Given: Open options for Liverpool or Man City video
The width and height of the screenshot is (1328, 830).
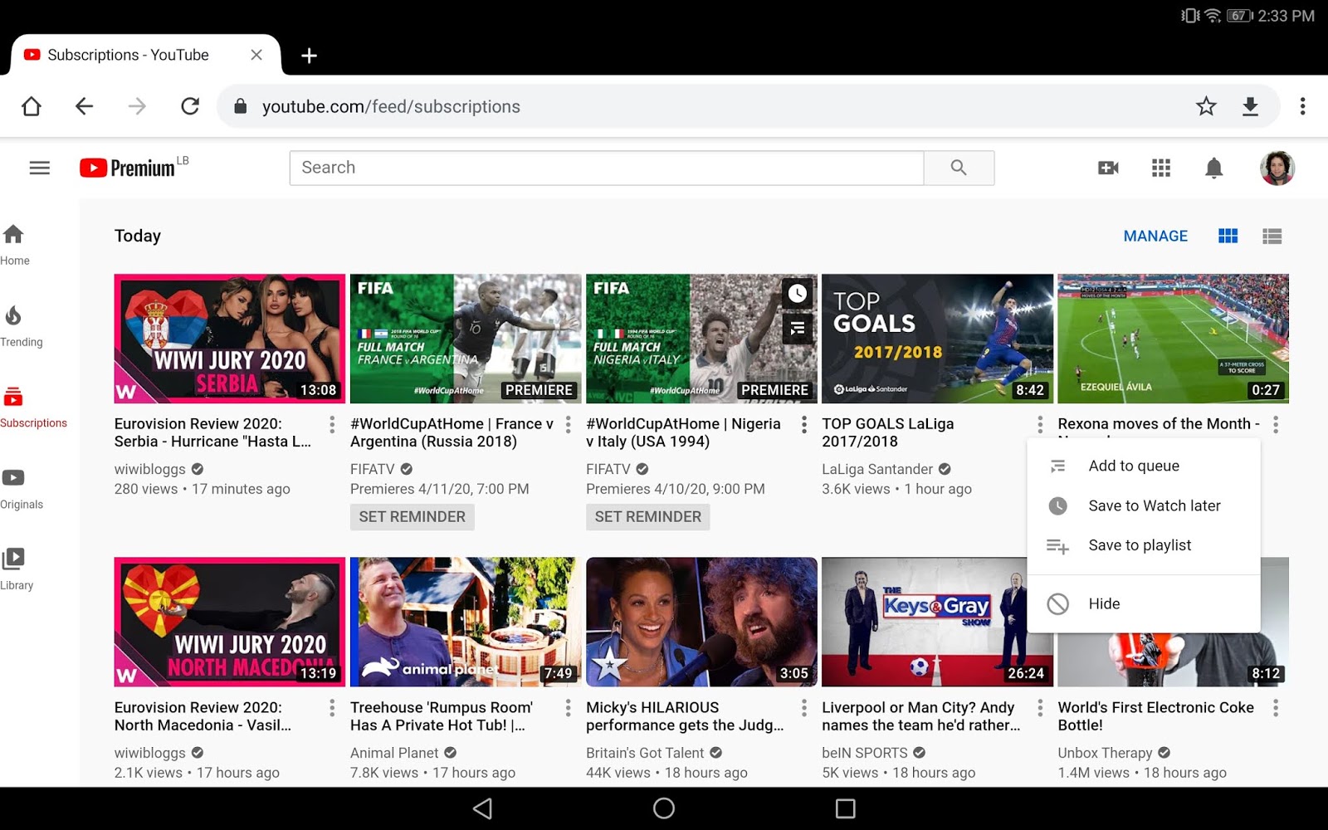Looking at the screenshot, I should tap(1040, 708).
